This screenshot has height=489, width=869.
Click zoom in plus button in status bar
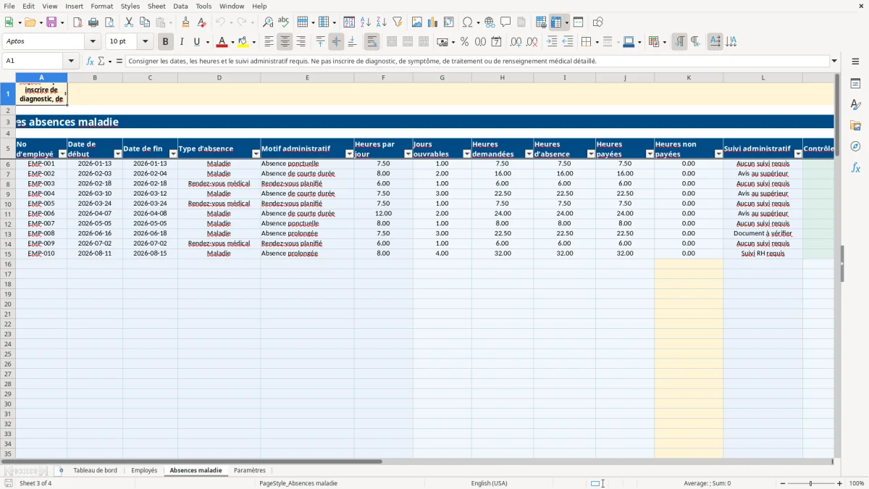[x=839, y=483]
